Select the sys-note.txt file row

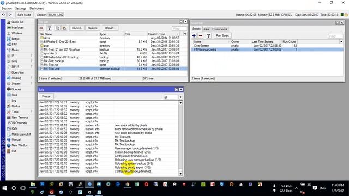pos(113,53)
